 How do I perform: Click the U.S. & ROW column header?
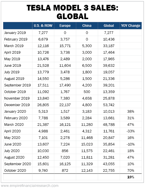(x=43, y=26)
